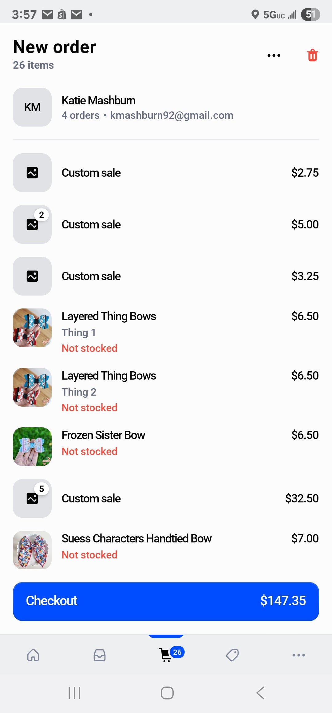This screenshot has width=332, height=713.
Task: Tap Layered Thing Bows Thing 2 thumbnail
Action: [32, 387]
